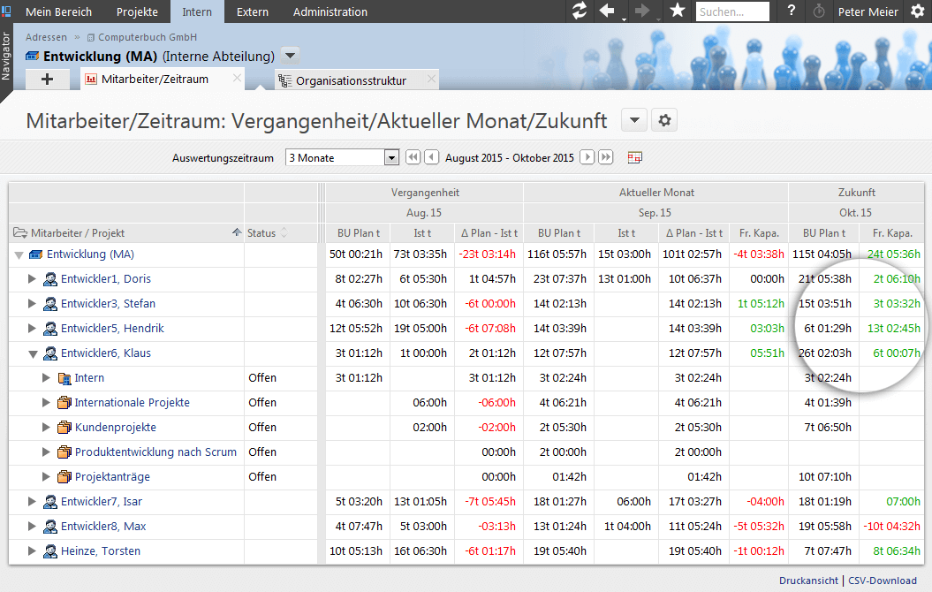Go back using the left arrow icon
Image resolution: width=932 pixels, height=592 pixels.
(607, 11)
